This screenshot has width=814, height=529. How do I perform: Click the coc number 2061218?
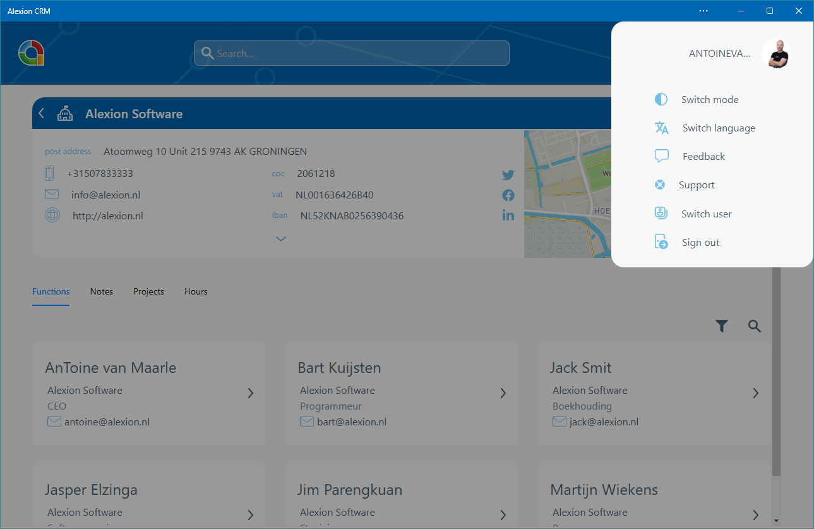click(316, 173)
